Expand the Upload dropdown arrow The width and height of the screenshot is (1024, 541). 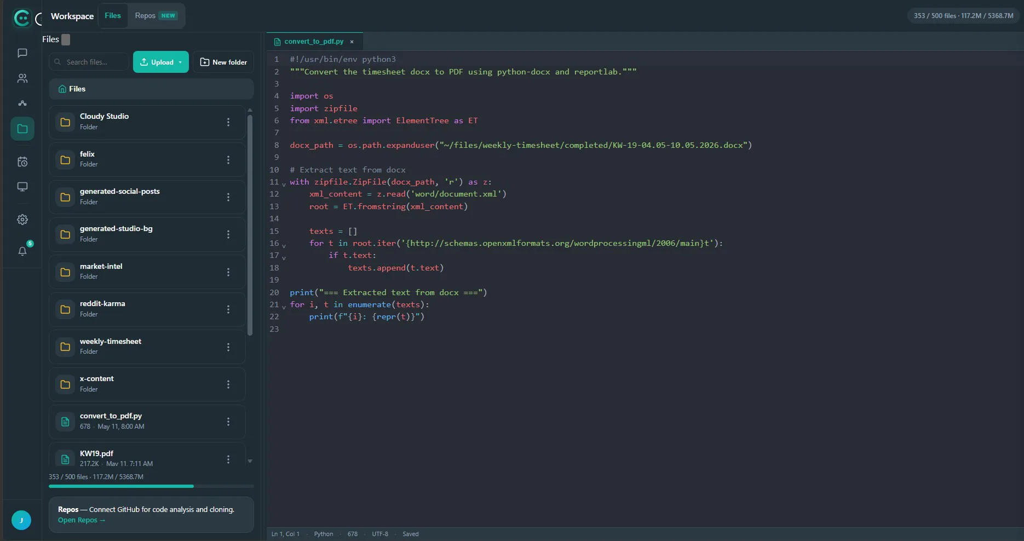click(180, 62)
